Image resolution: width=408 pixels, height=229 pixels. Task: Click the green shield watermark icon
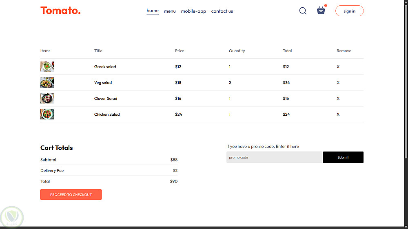[12, 217]
